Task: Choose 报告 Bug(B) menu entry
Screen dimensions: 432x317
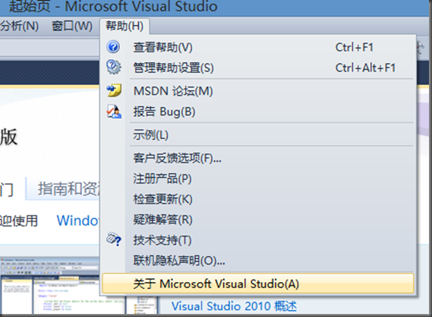Action: tap(258, 111)
